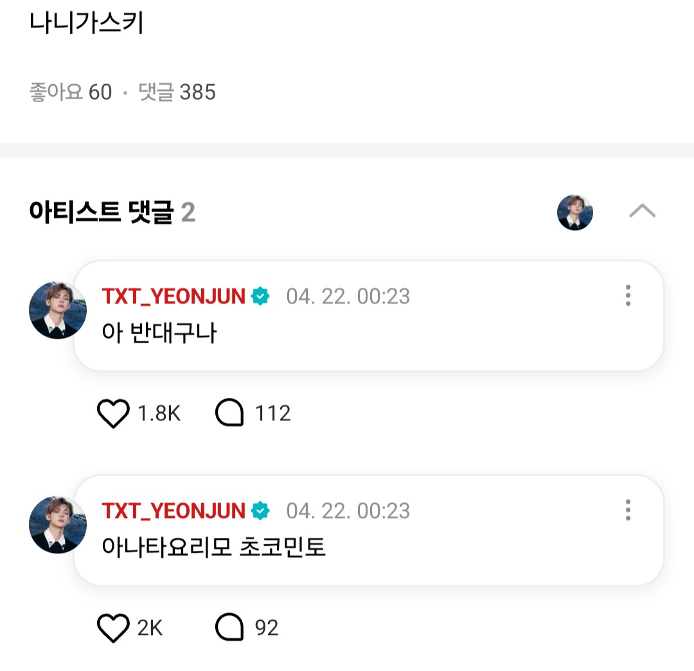
Task: Tap the 112 reply count on the first comment
Action: 272,413
